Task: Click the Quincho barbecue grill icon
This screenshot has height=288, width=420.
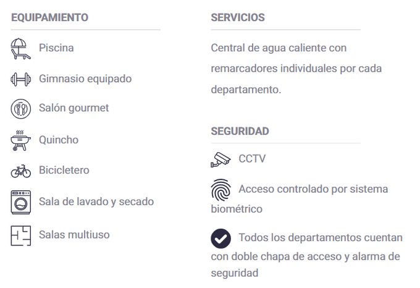Action: [20, 140]
